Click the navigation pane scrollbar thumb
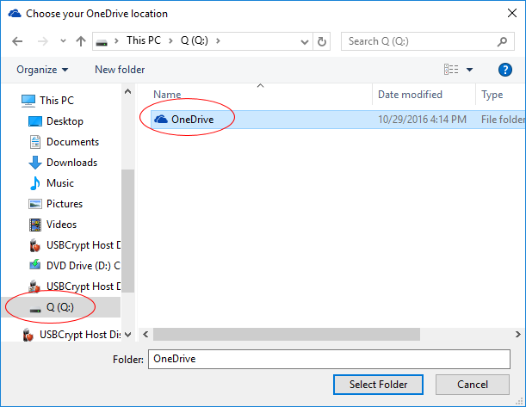 tap(127, 231)
